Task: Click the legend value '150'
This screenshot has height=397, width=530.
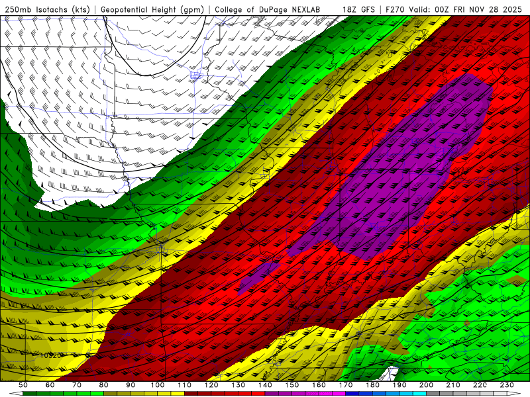Action: click(x=292, y=385)
